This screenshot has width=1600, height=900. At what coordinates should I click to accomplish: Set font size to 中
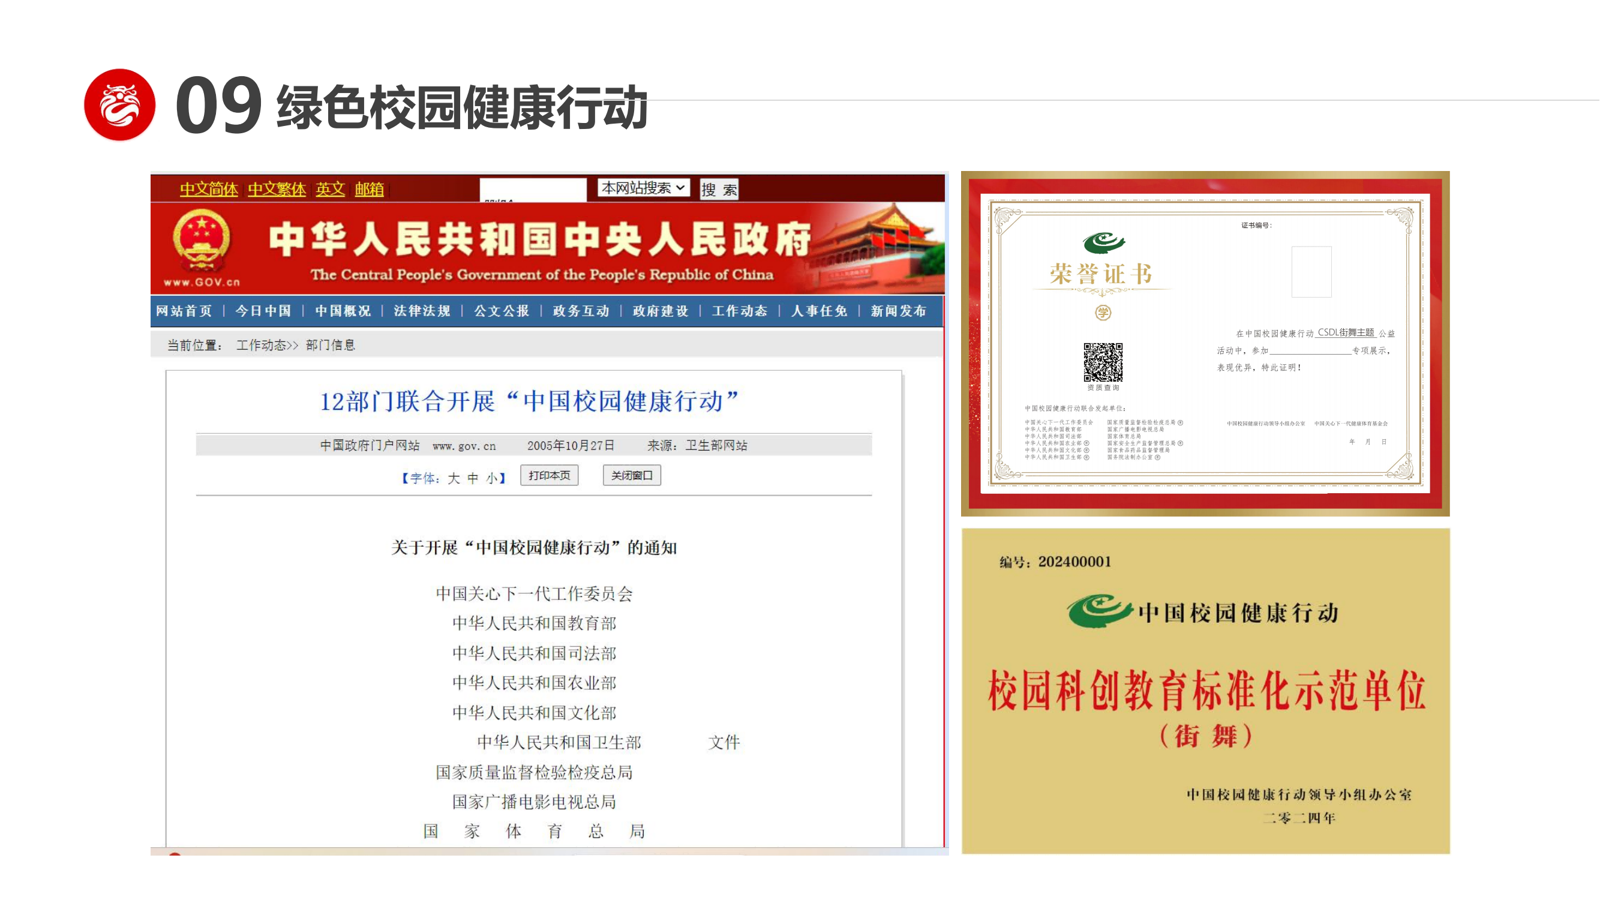click(473, 478)
